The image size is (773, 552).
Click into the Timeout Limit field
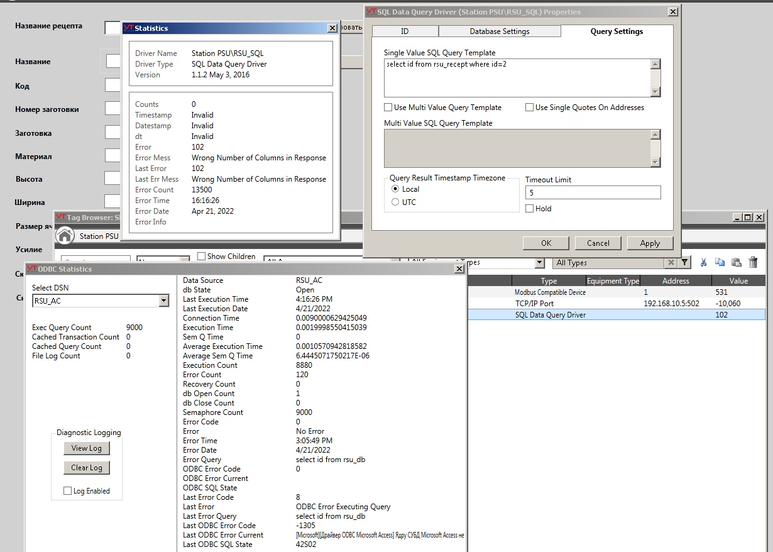pos(593,193)
